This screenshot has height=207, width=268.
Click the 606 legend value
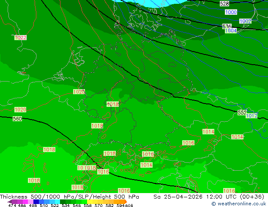[x=129, y=205]
